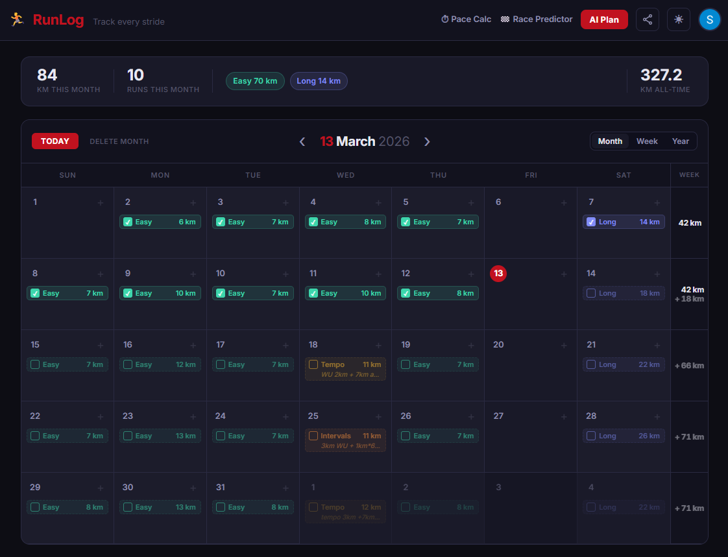Mark the Easy 7 km run on March 15 complete
Viewport: 728px width, 557px height.
coord(35,364)
